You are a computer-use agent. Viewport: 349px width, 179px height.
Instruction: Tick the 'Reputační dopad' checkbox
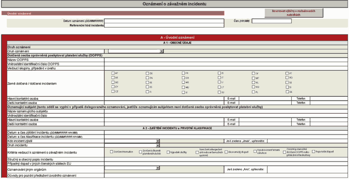tap(314, 151)
